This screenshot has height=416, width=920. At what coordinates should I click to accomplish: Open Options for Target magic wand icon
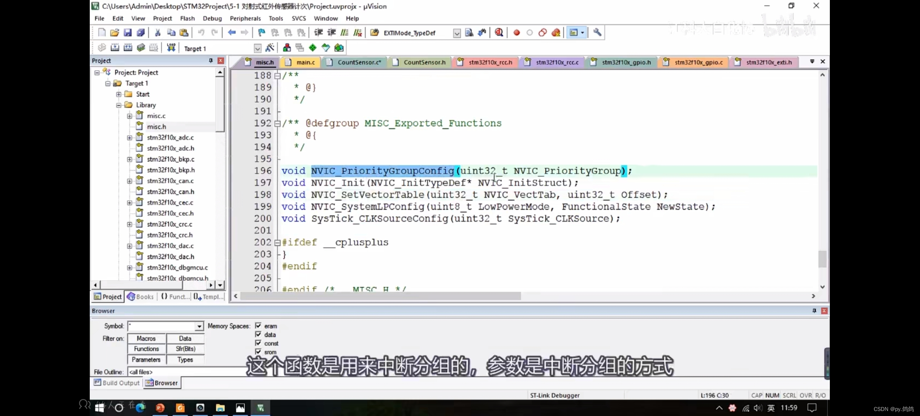point(270,48)
